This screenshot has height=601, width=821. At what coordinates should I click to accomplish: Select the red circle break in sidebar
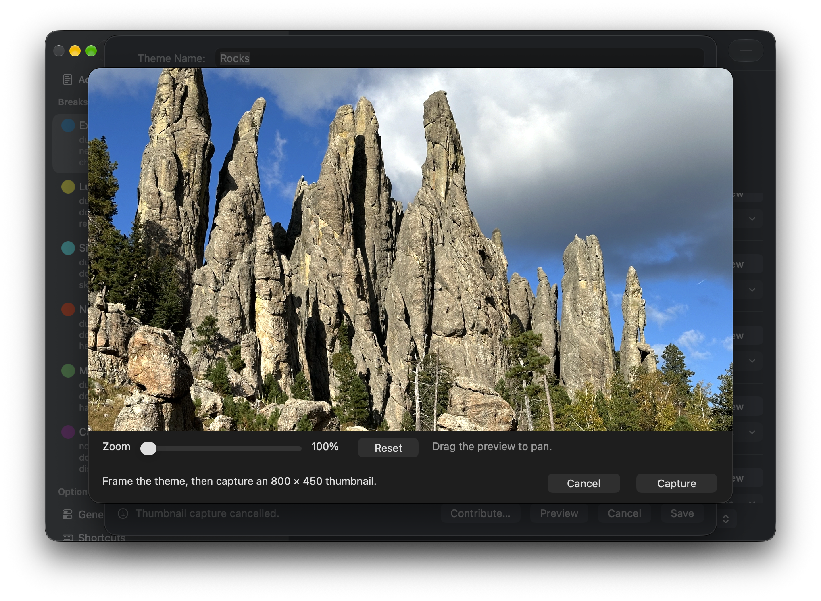pyautogui.click(x=68, y=309)
